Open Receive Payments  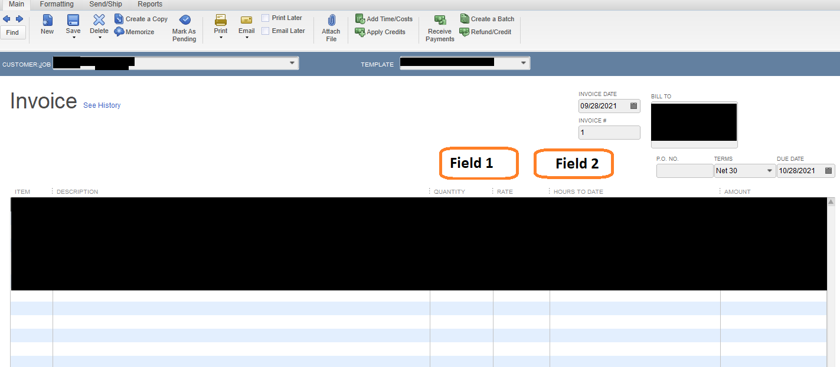coord(439,28)
